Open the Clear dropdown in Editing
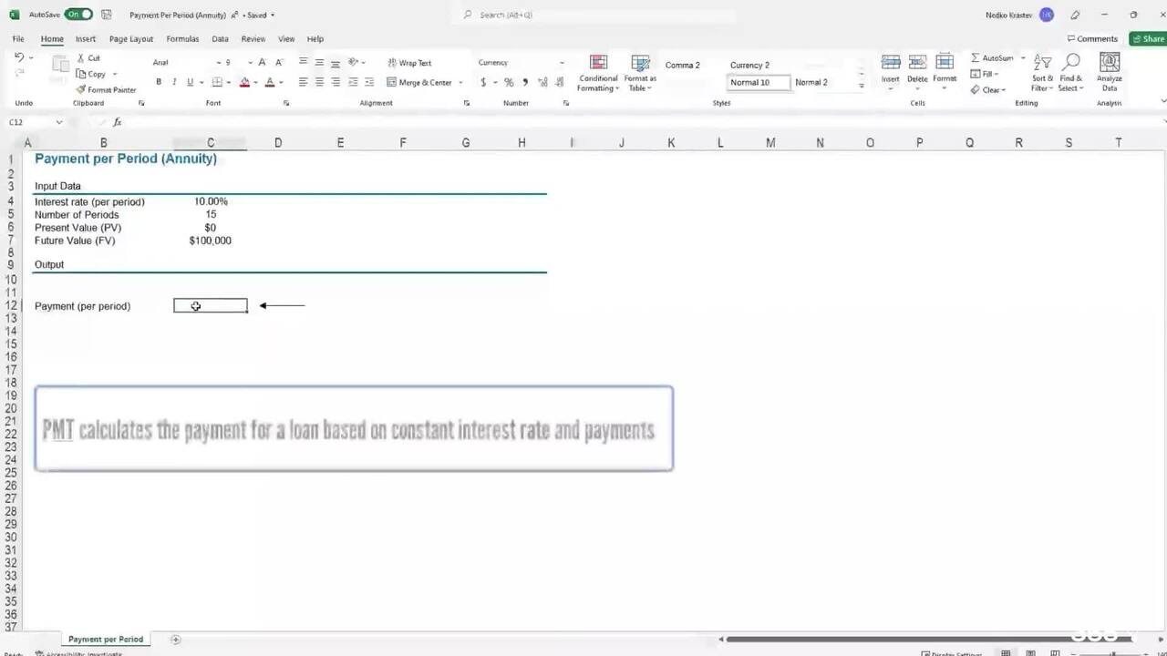The width and height of the screenshot is (1167, 656). [988, 89]
